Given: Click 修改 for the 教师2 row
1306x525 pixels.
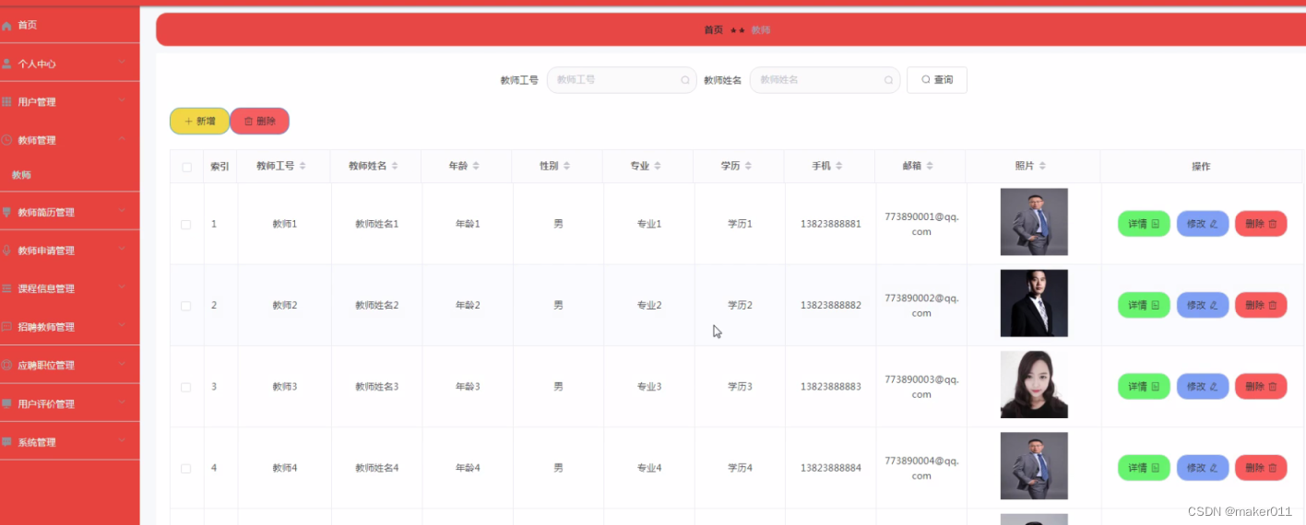Looking at the screenshot, I should pyautogui.click(x=1203, y=305).
